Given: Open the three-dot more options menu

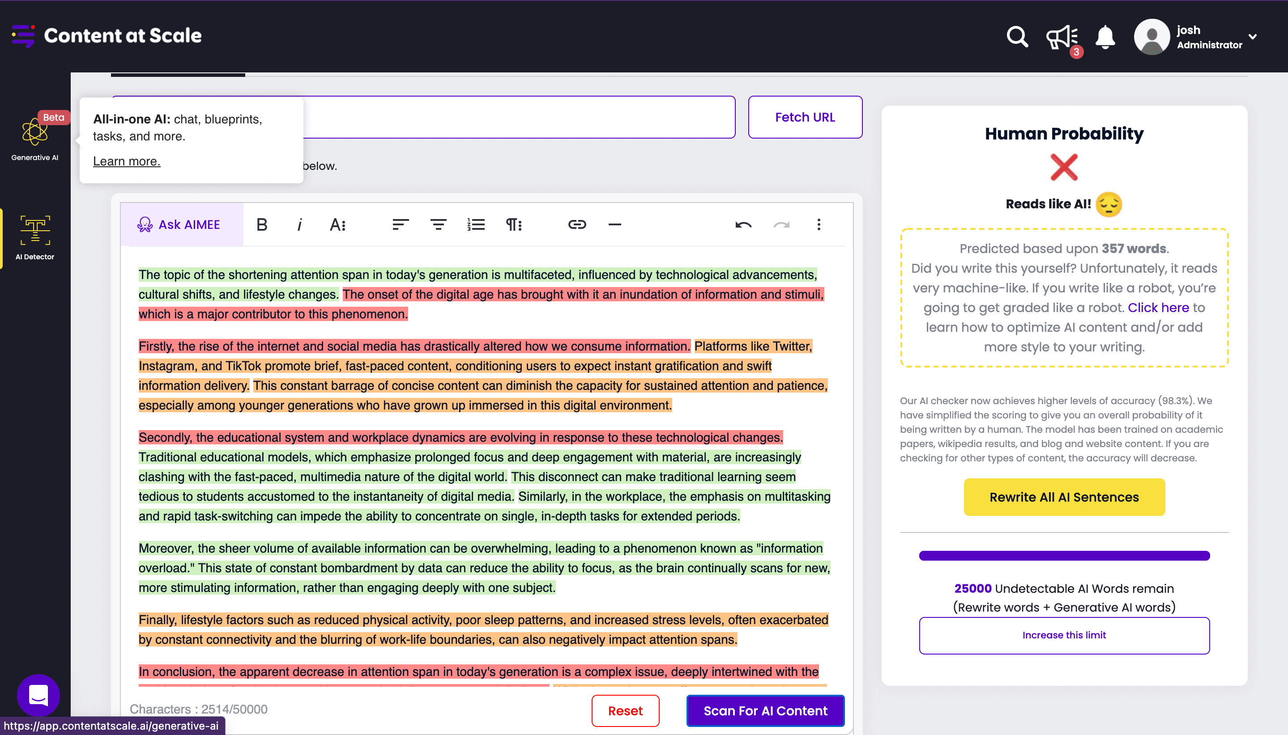Looking at the screenshot, I should click(819, 224).
